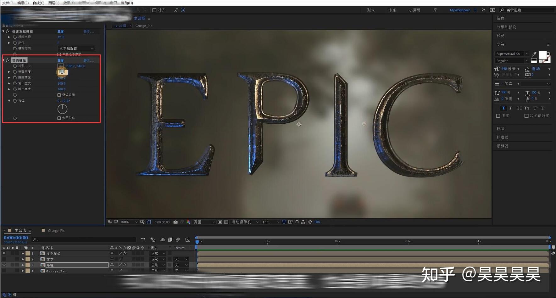
Task: Apply superscript text style
Action: click(535, 108)
